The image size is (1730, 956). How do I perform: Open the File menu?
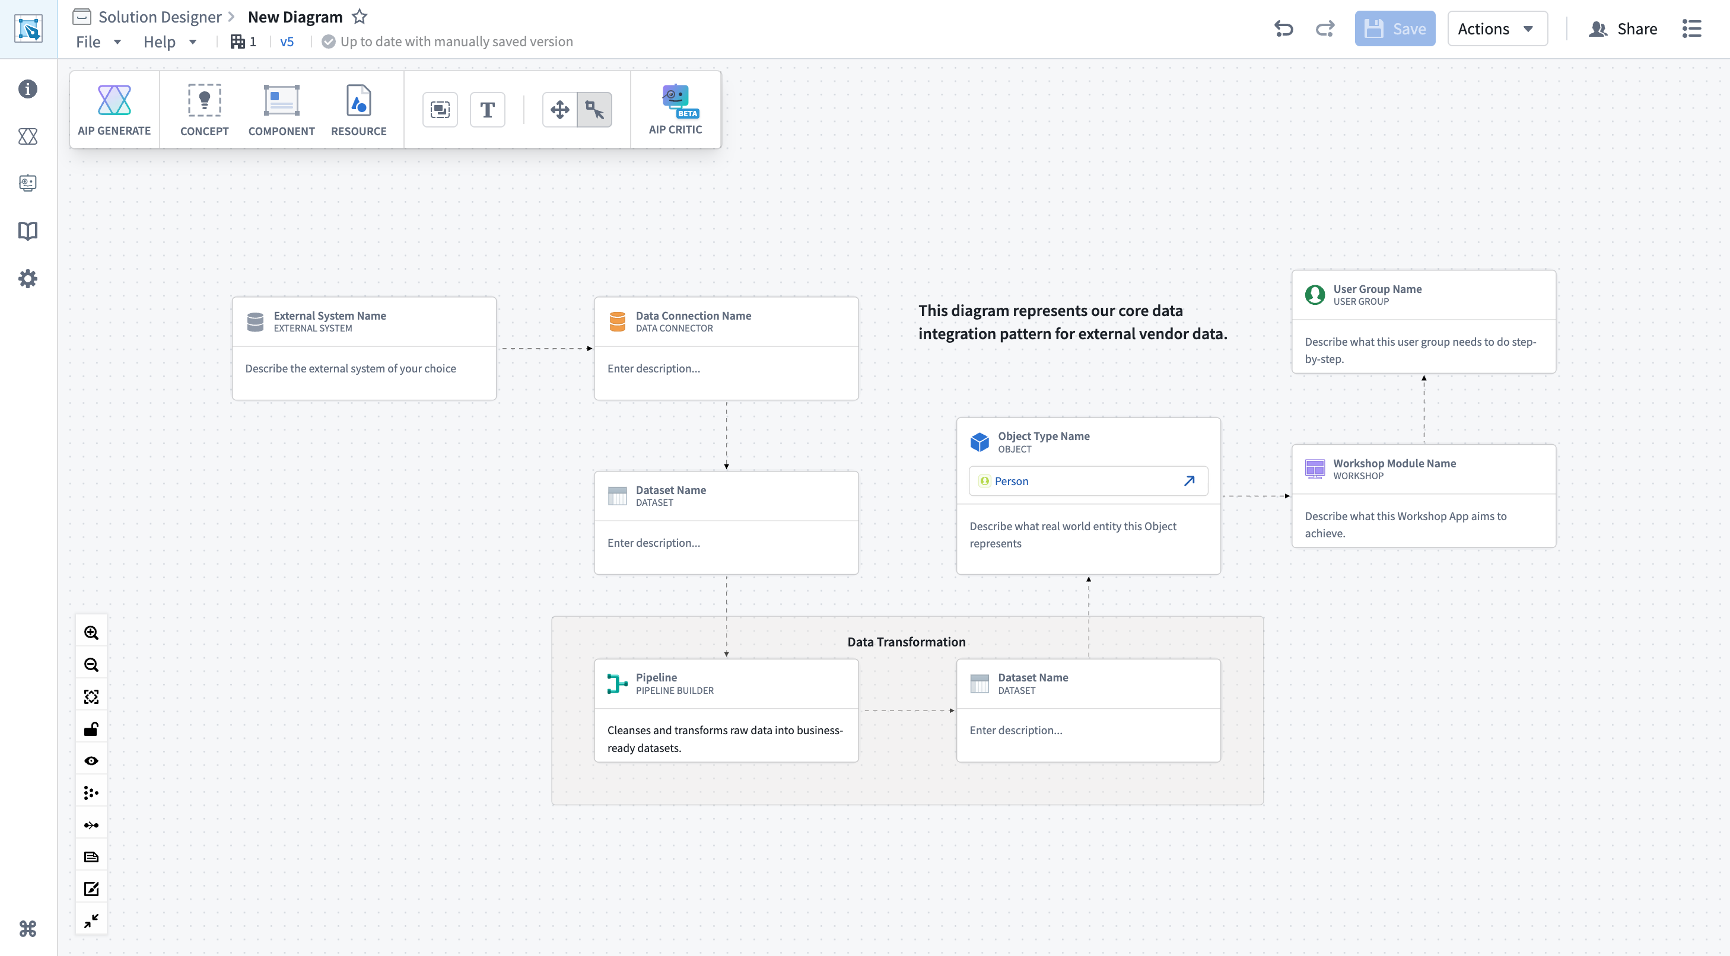pyautogui.click(x=98, y=42)
